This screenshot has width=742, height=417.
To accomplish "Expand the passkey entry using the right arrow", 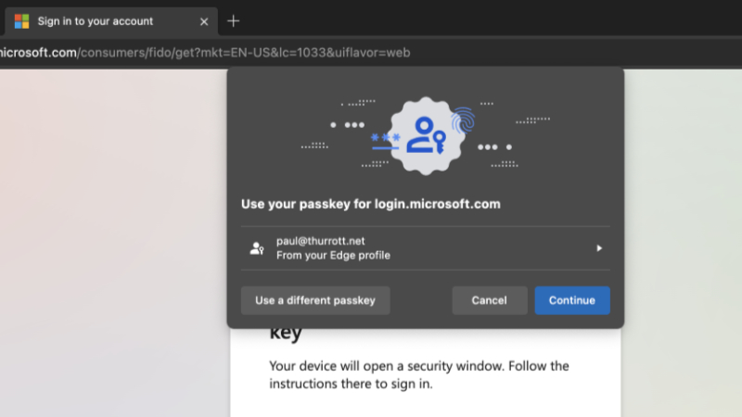I will [599, 248].
